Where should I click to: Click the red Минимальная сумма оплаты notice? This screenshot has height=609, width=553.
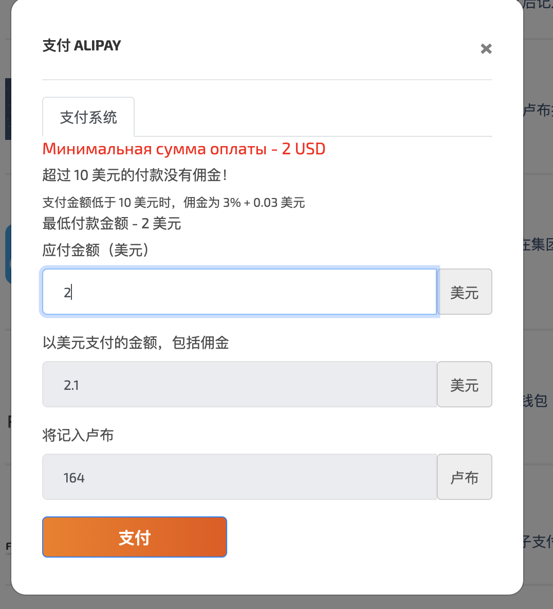[184, 149]
